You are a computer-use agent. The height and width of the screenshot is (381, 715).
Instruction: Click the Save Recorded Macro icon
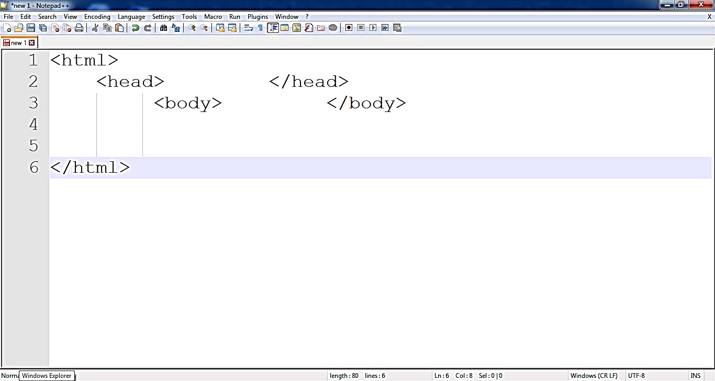397,28
